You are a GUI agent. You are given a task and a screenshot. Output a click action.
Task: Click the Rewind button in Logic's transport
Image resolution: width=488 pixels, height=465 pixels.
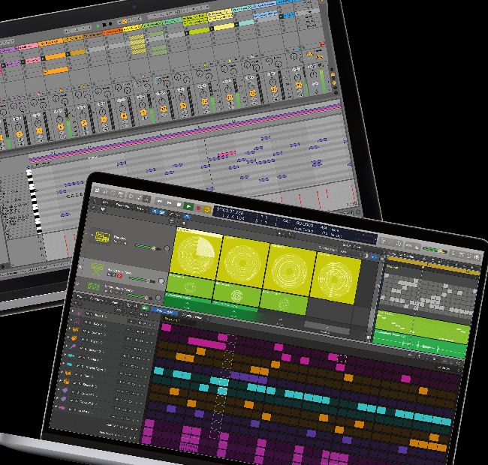click(x=159, y=202)
